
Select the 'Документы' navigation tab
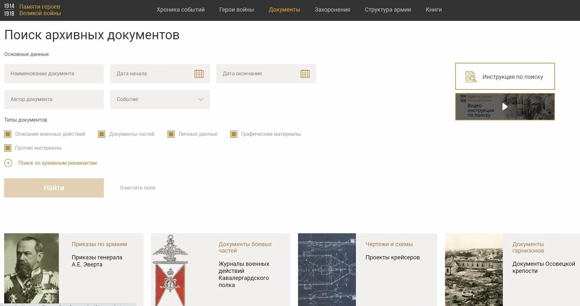tap(285, 10)
